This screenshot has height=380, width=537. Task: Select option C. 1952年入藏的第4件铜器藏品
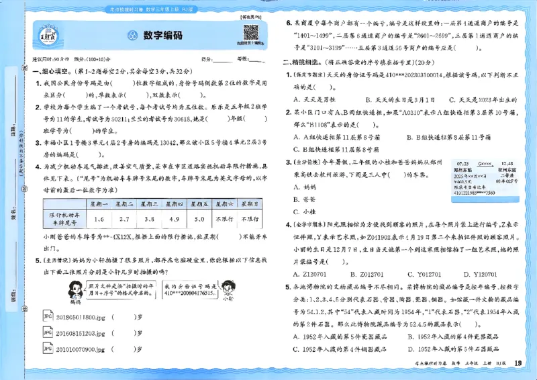(340, 349)
